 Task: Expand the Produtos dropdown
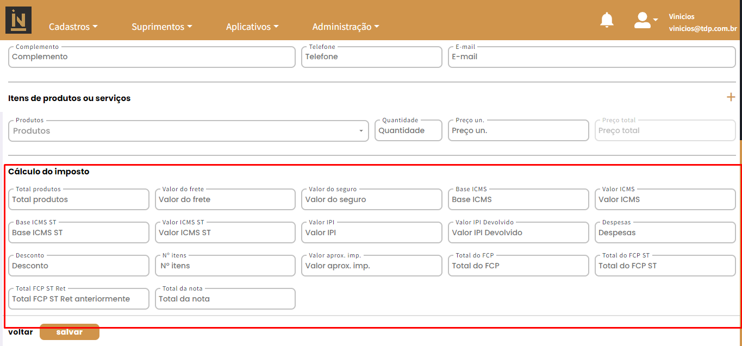[x=189, y=131]
